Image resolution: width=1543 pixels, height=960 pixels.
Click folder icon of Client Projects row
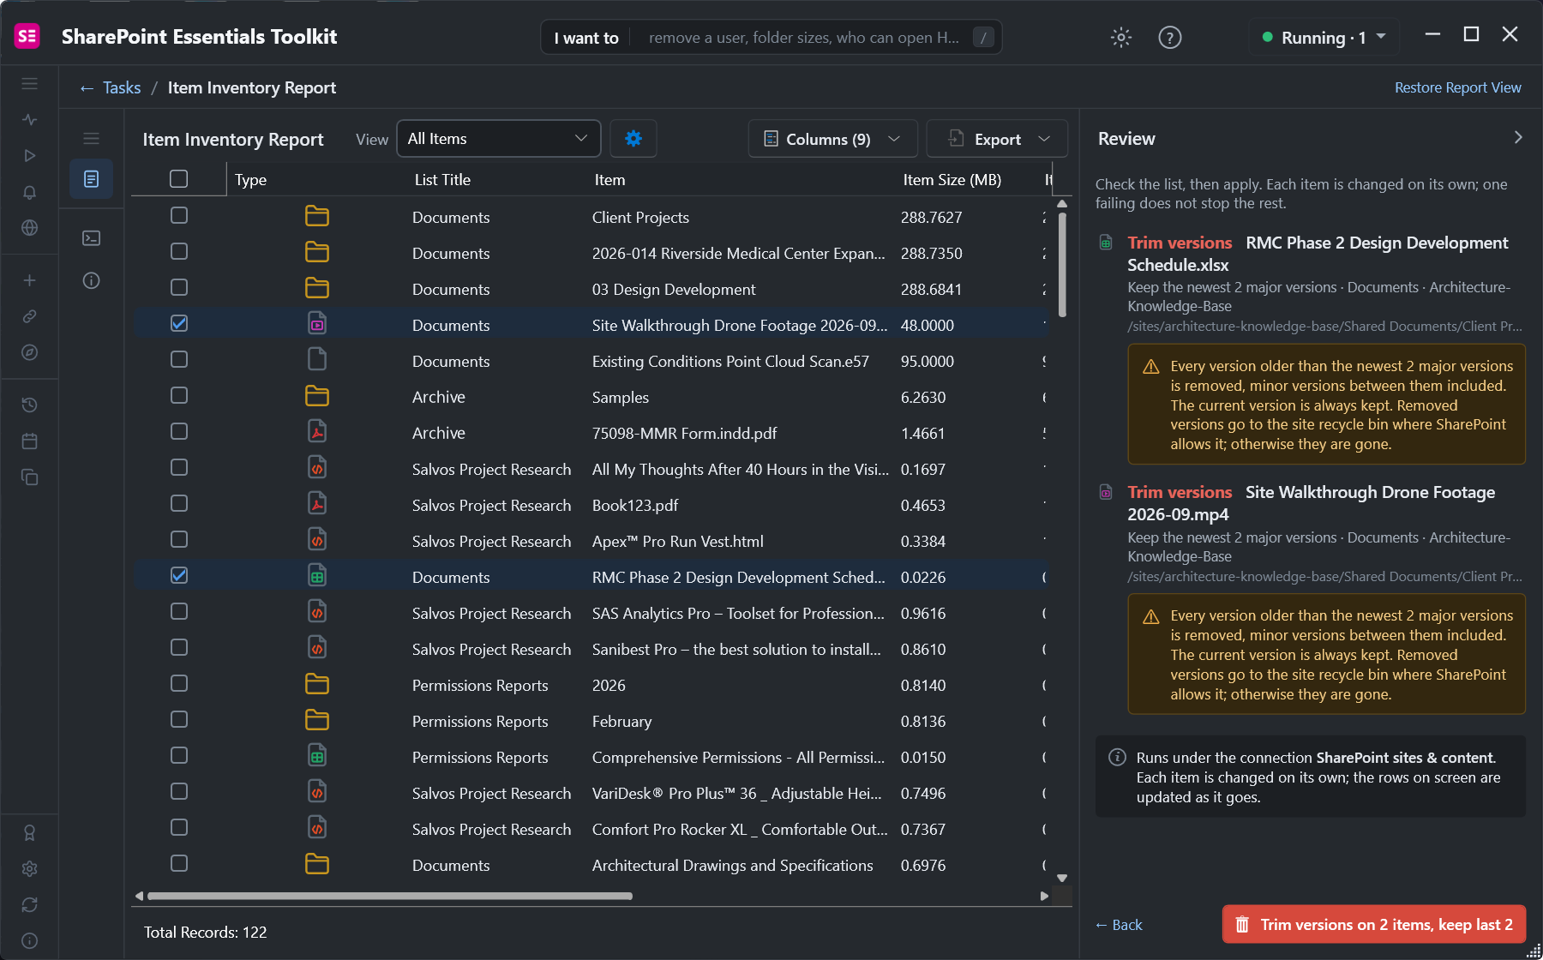[x=317, y=216]
